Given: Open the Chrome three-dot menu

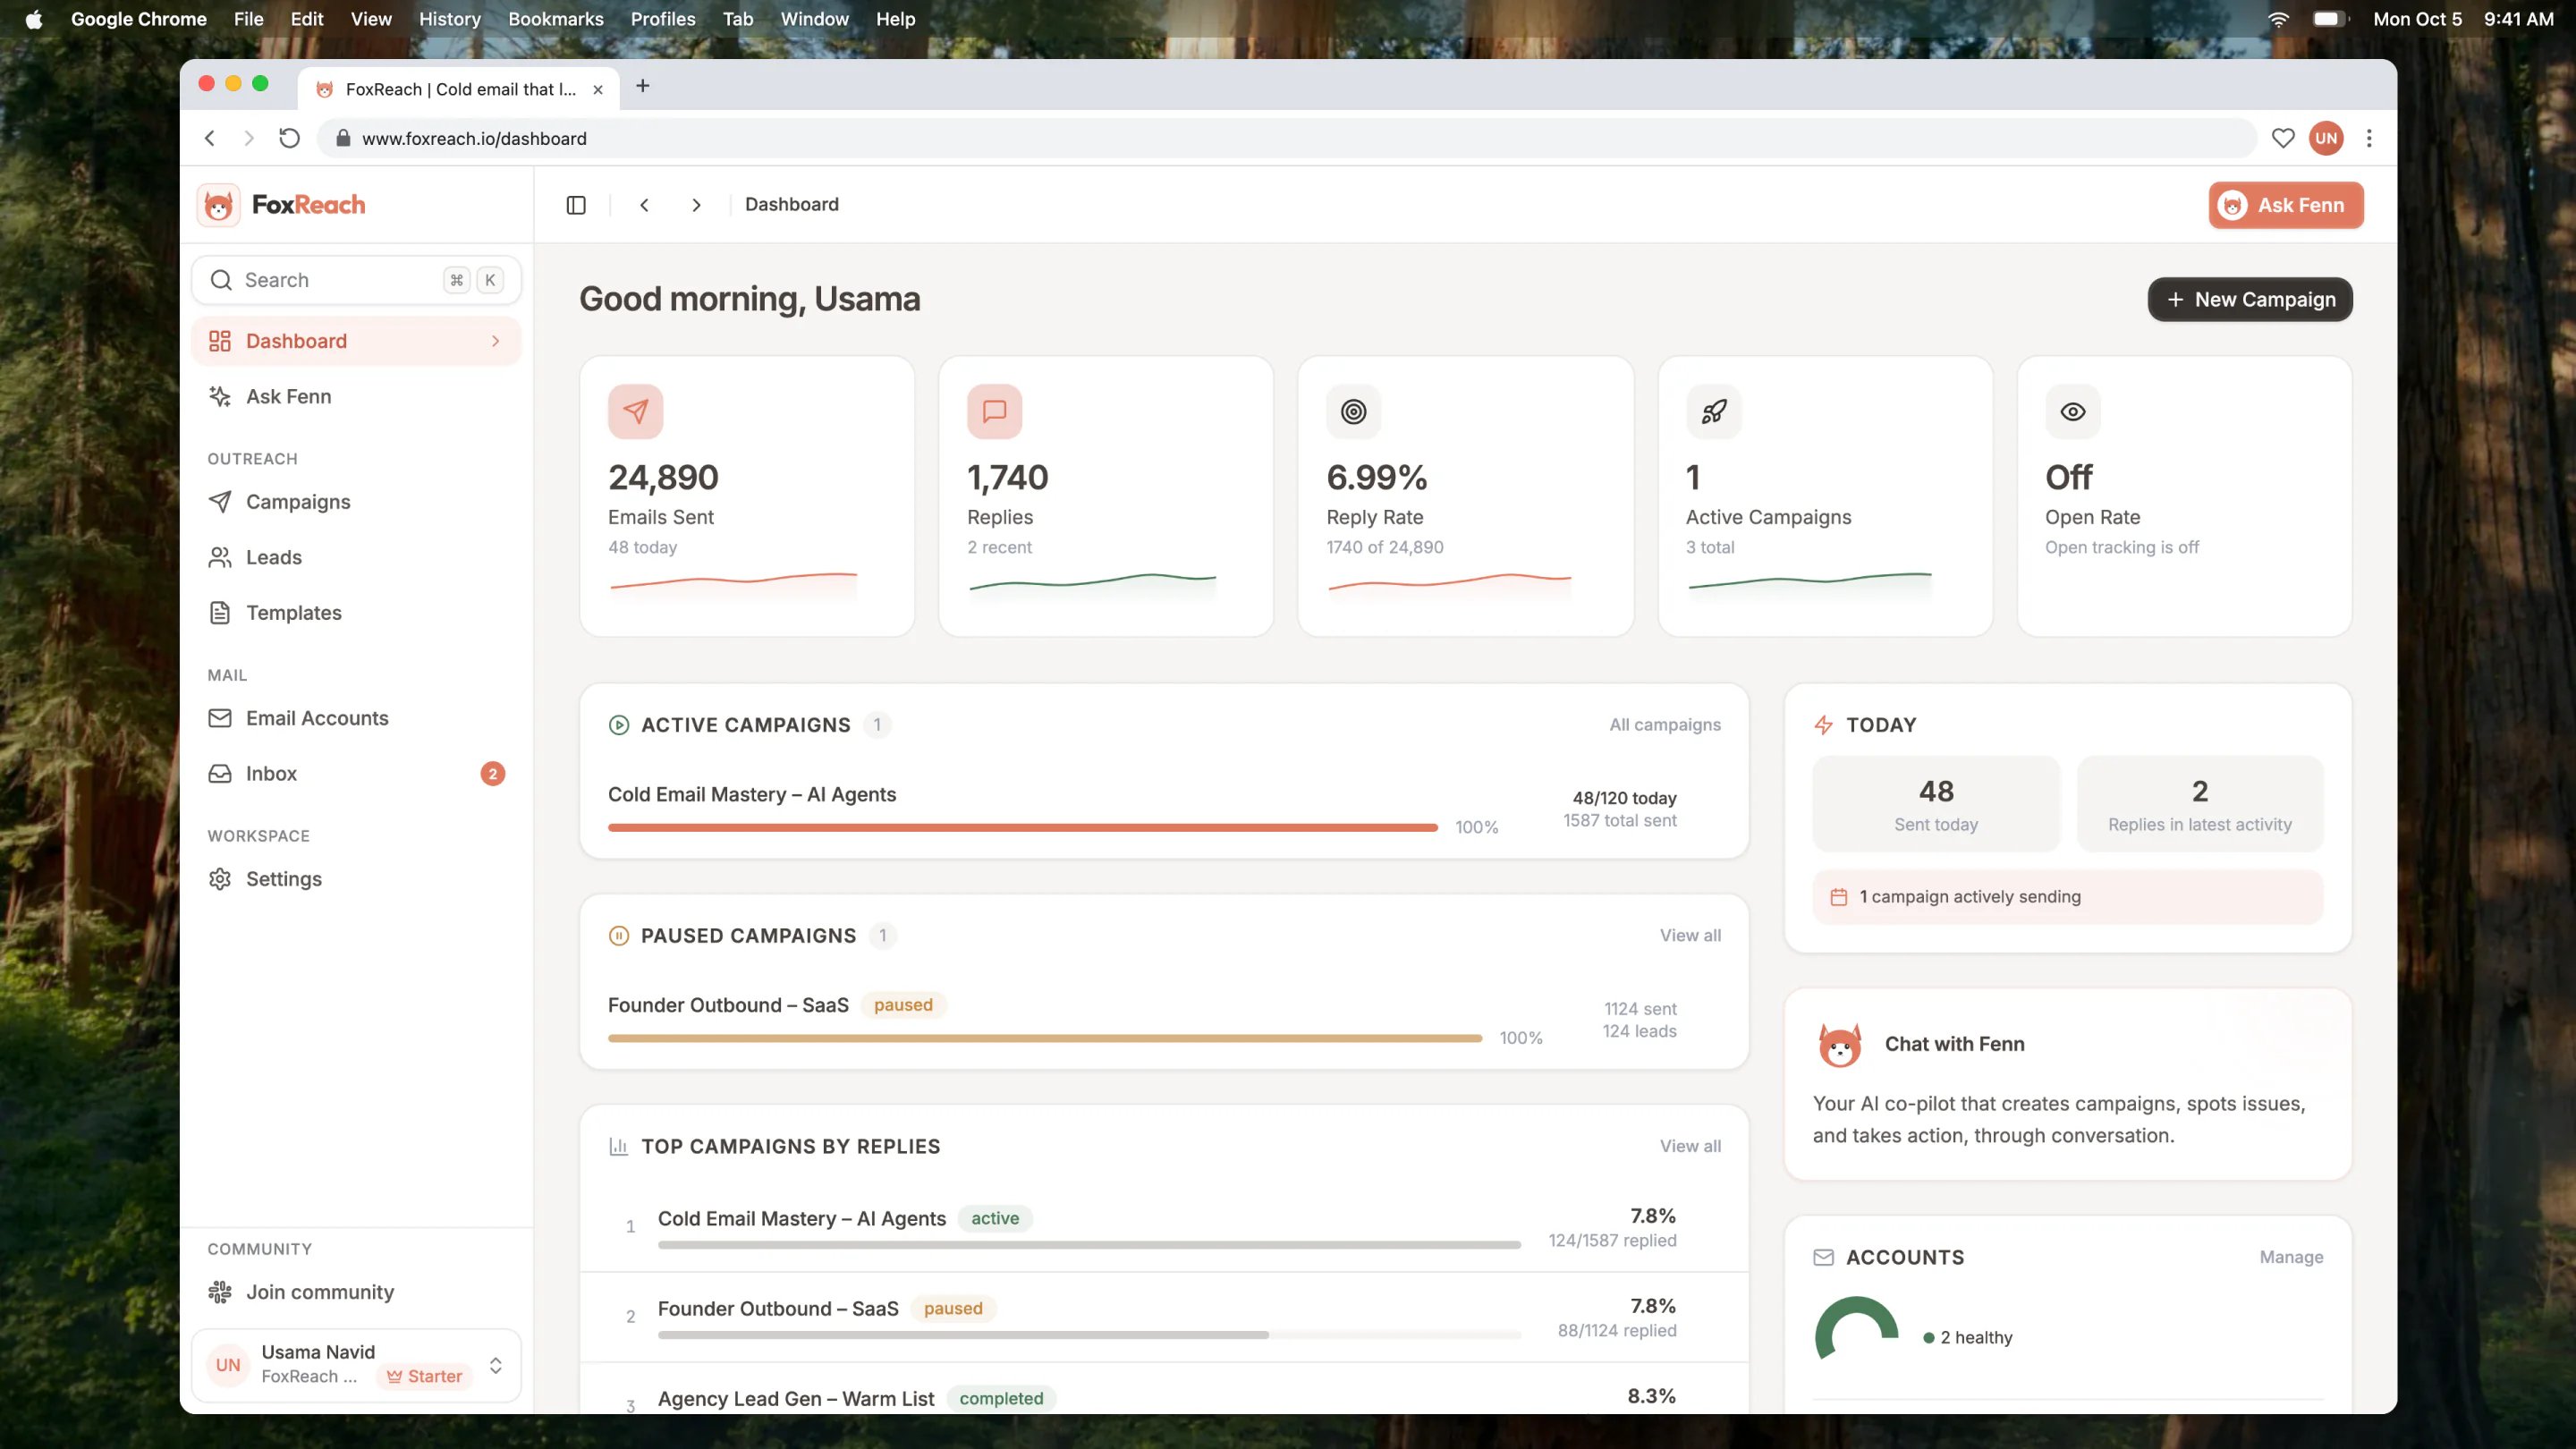Looking at the screenshot, I should coord(2368,138).
